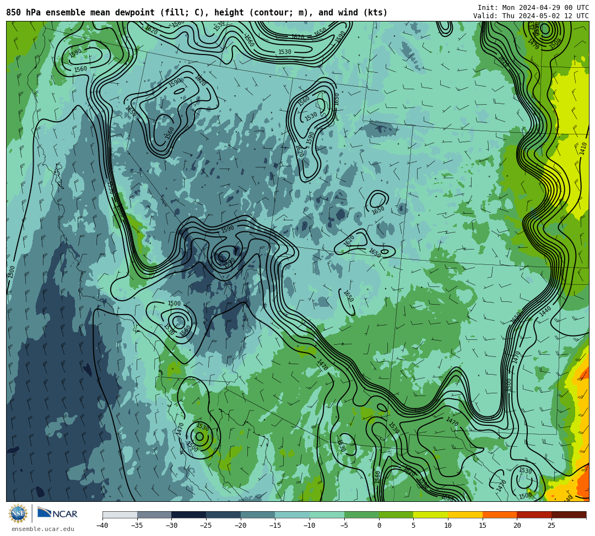Click the -10 colorbar tick label
Screen dimensions: 595x536
(x=309, y=526)
